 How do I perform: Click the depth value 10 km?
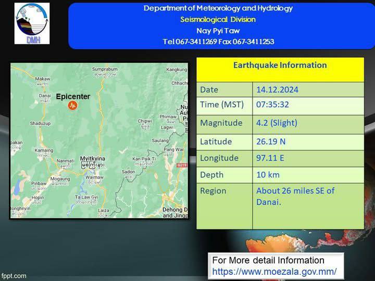(268, 175)
